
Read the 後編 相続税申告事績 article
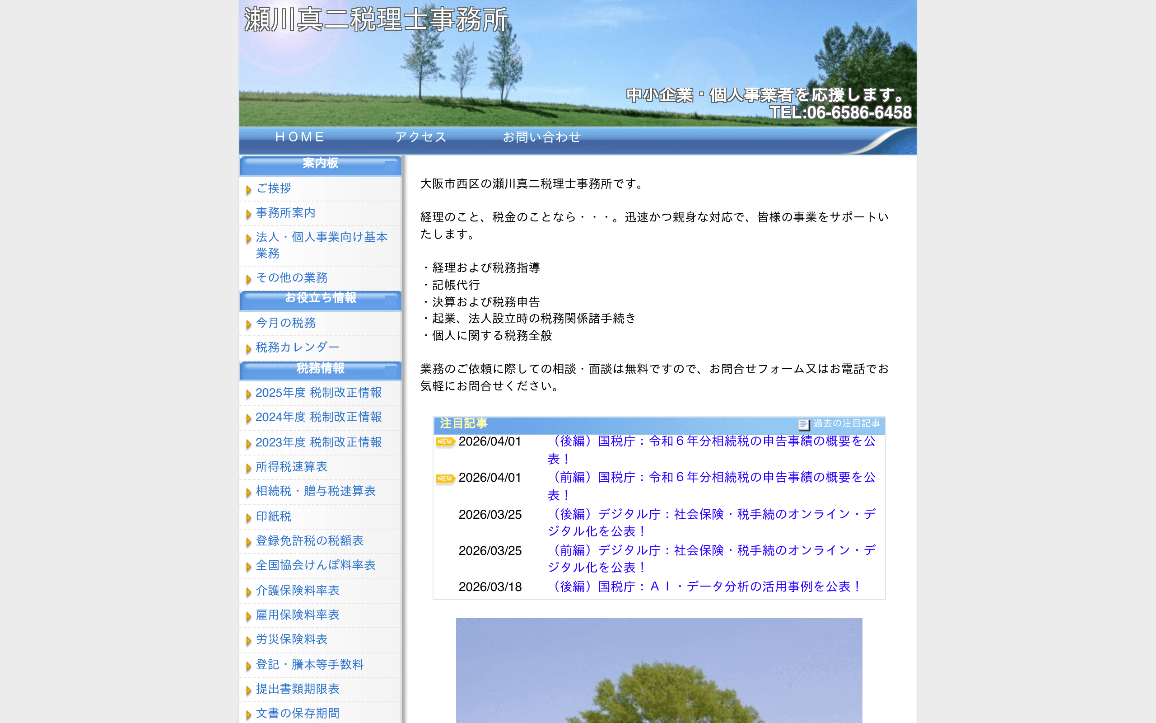pos(712,441)
